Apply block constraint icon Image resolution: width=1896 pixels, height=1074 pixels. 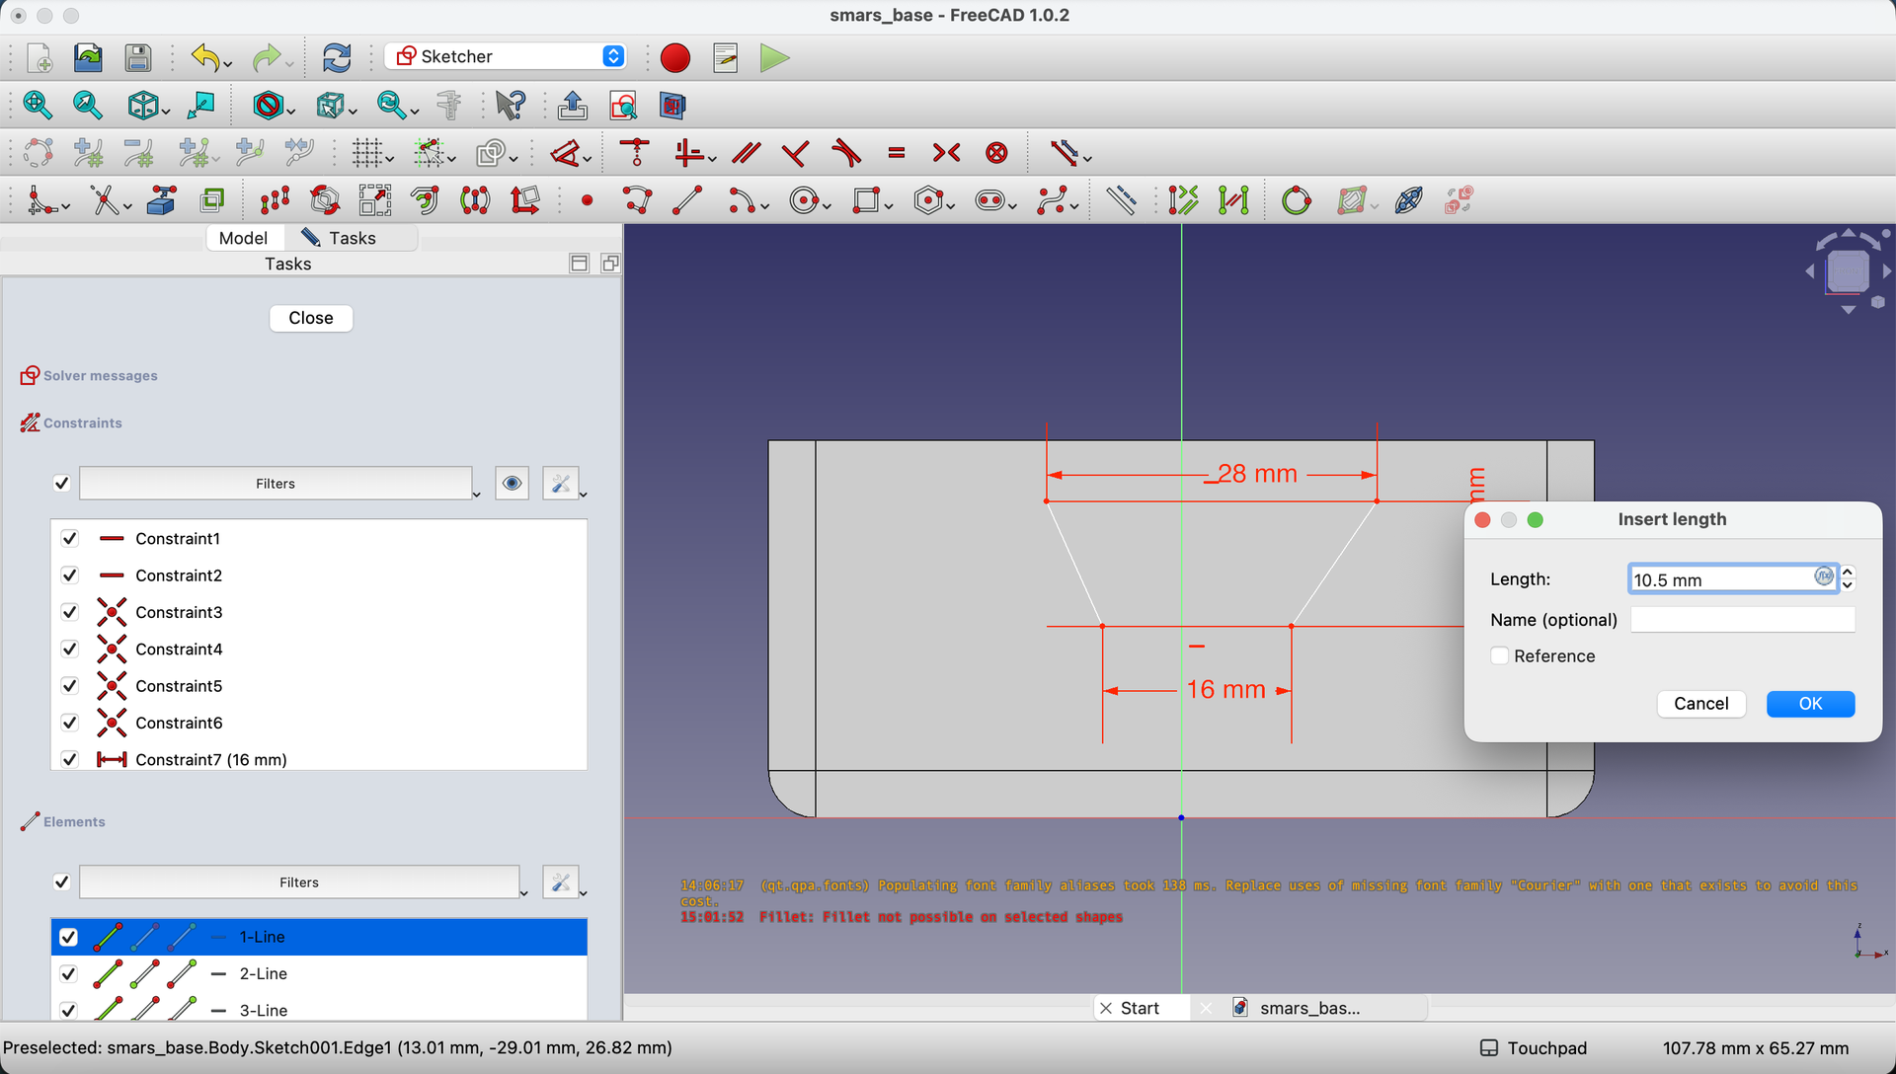pos(997,153)
